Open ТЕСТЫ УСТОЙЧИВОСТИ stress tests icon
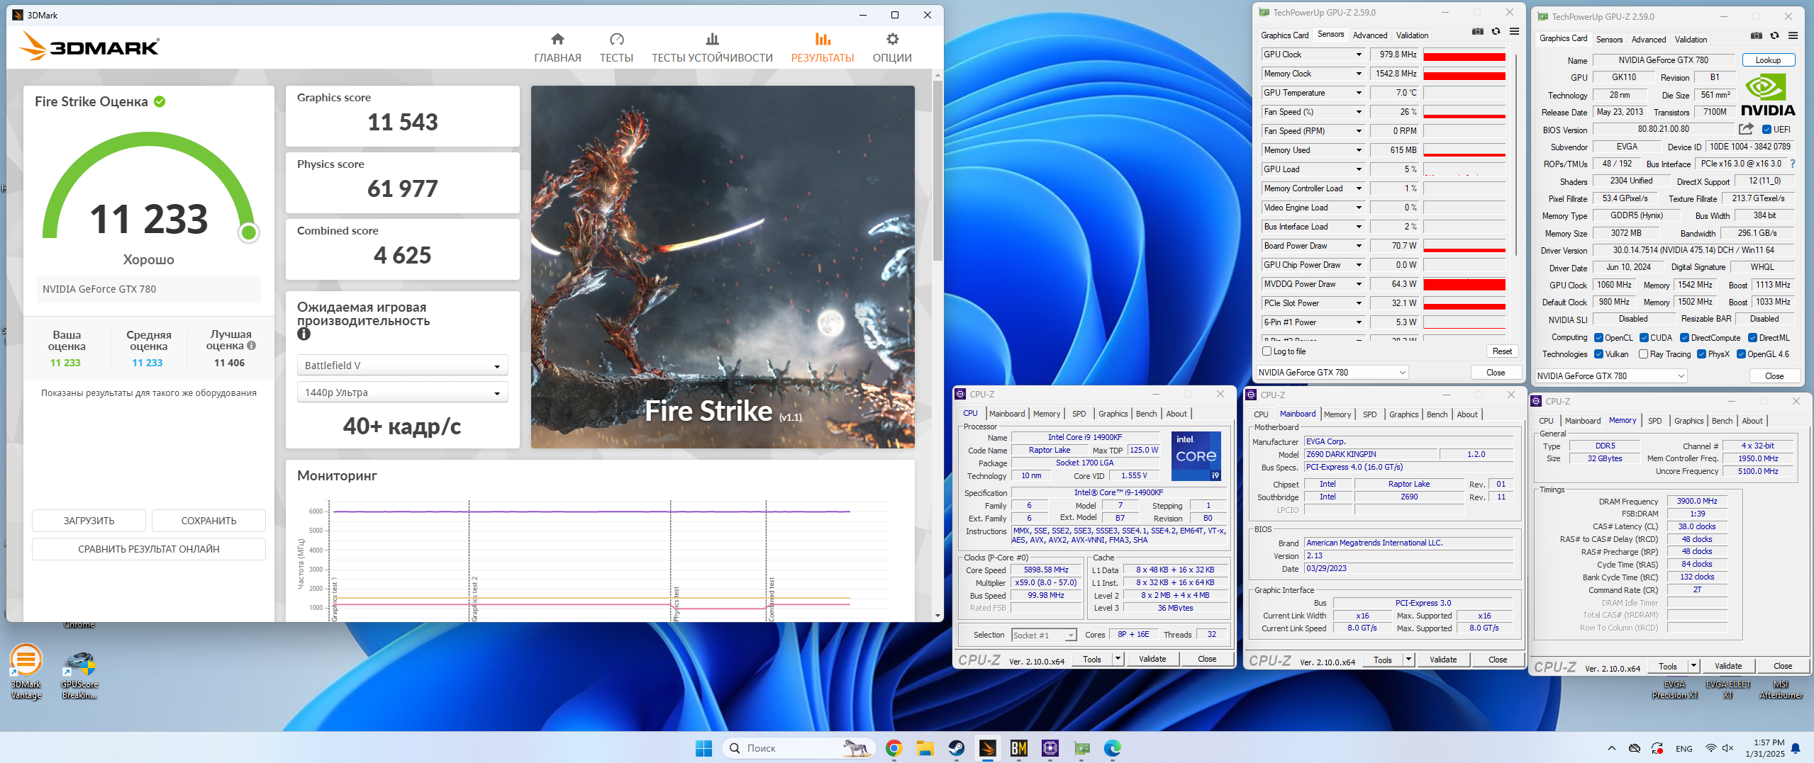The width and height of the screenshot is (1814, 763). [x=712, y=39]
